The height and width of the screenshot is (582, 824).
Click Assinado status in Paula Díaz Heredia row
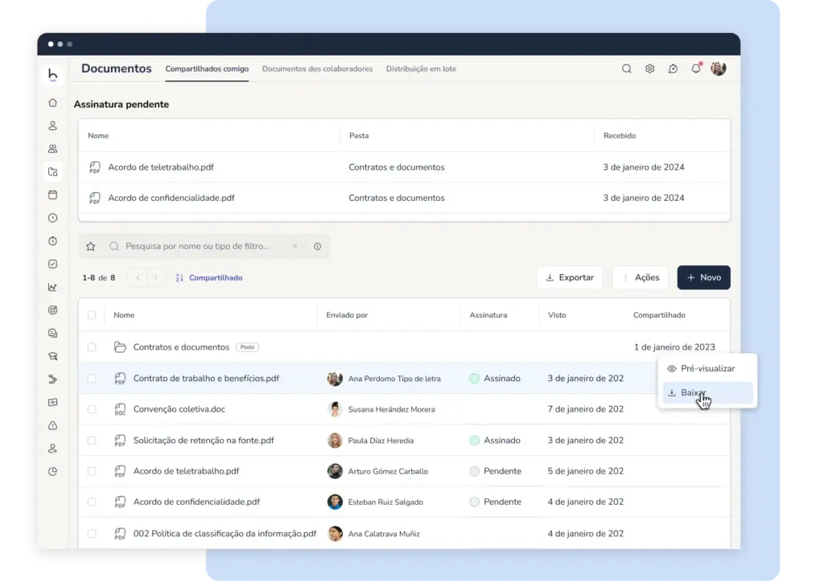coord(495,441)
